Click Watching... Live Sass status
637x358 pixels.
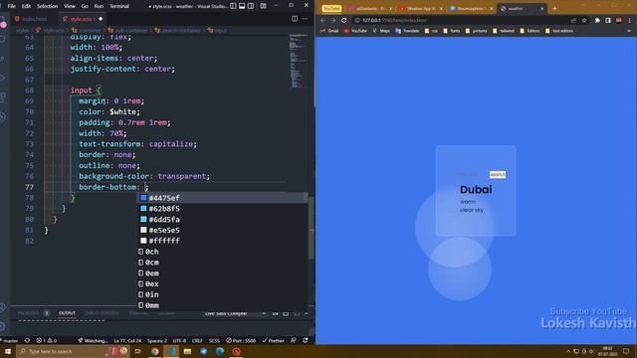coord(93,340)
